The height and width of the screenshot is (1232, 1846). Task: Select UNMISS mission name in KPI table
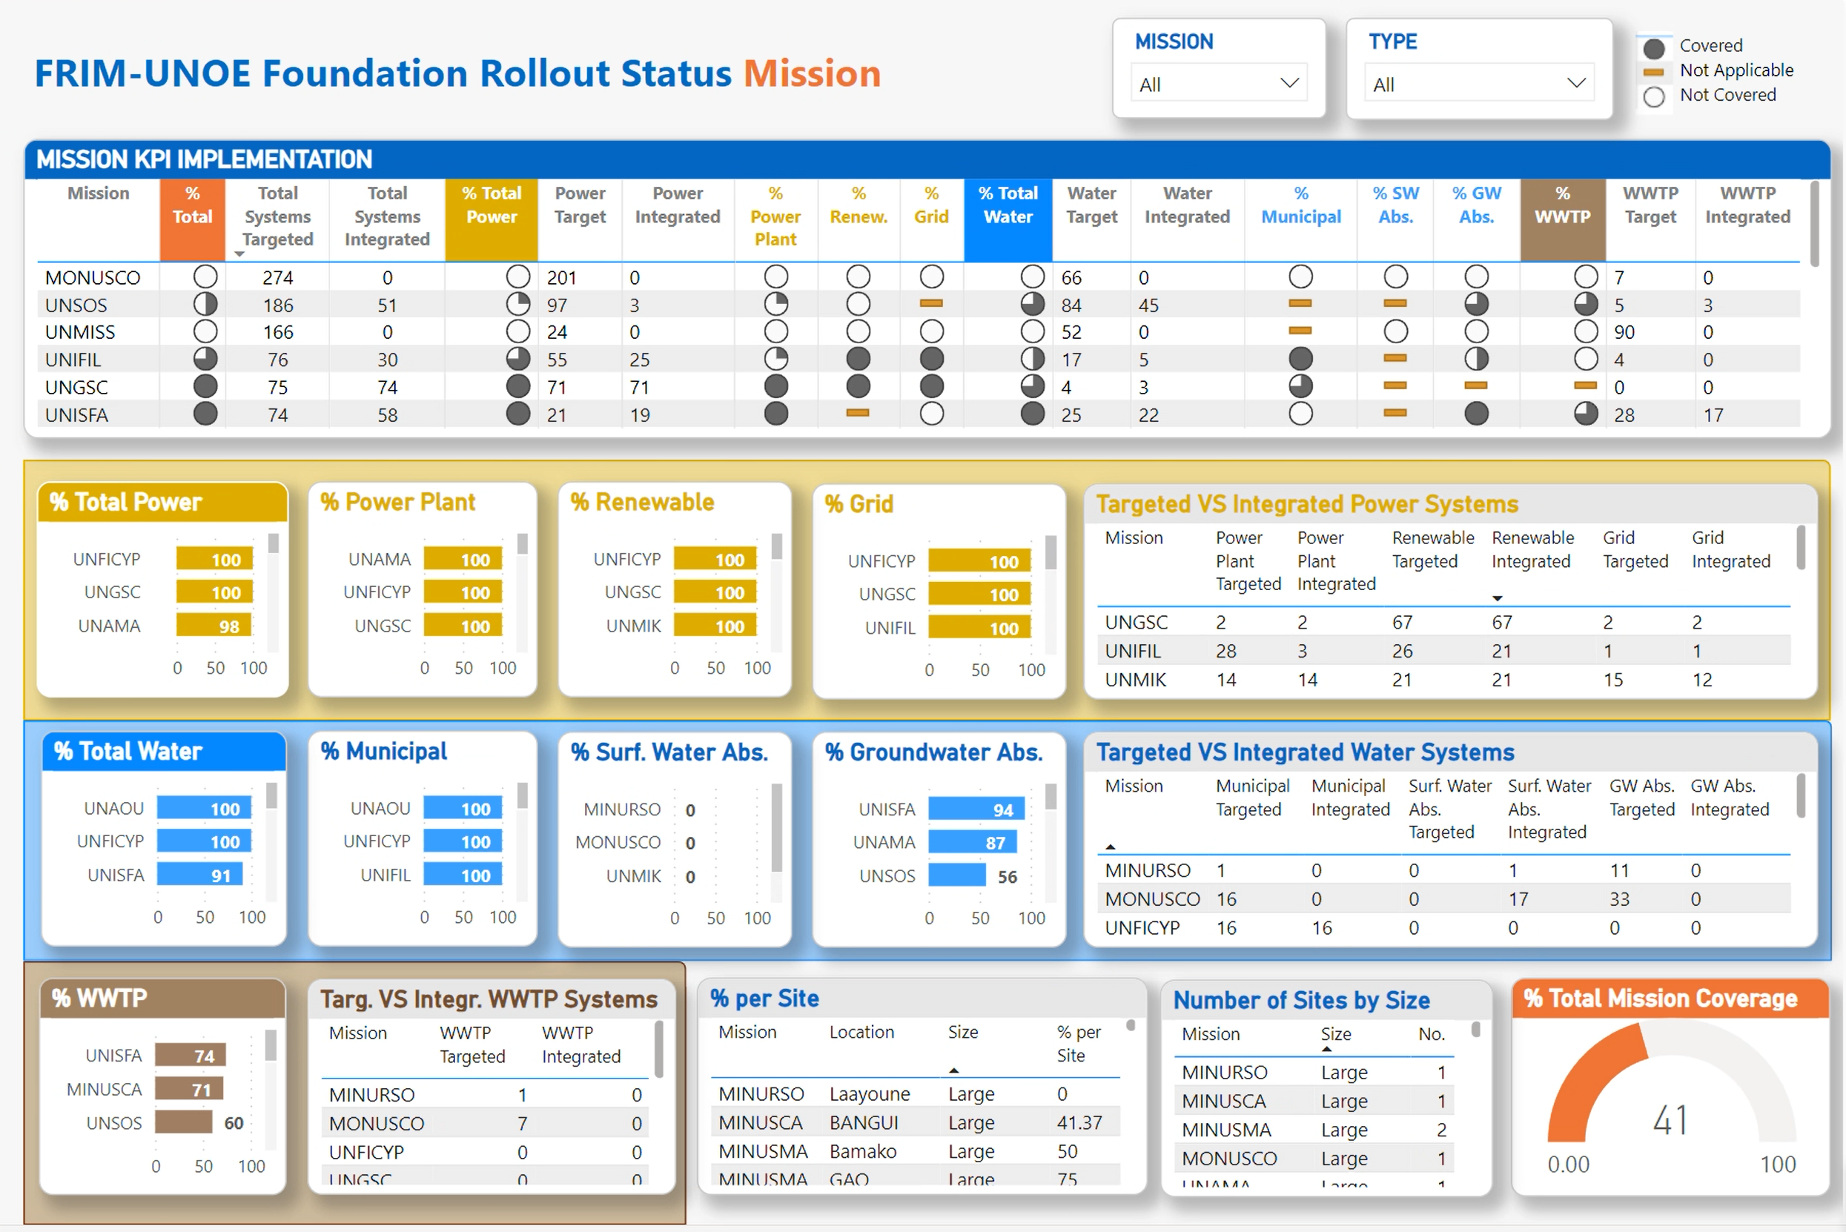(80, 332)
